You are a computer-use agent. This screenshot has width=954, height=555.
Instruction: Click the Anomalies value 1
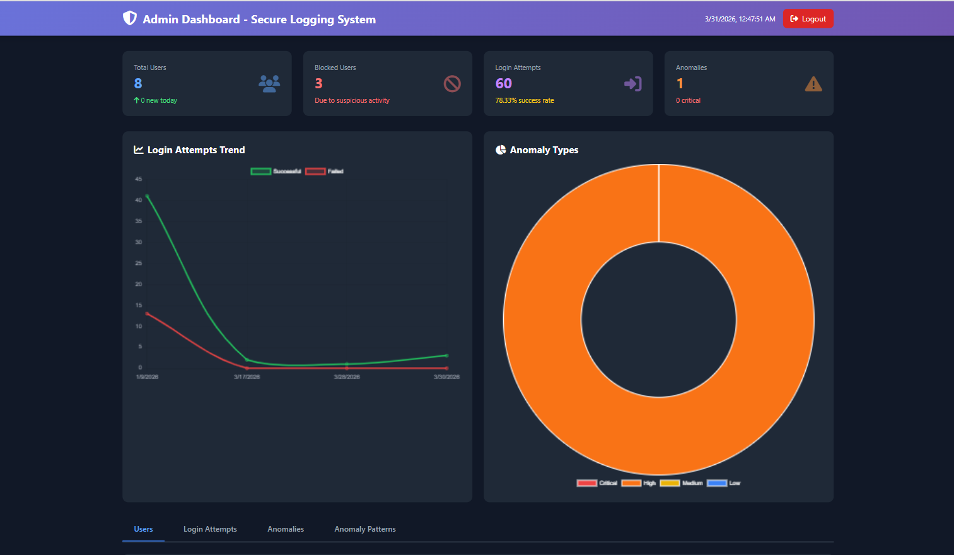pyautogui.click(x=680, y=83)
